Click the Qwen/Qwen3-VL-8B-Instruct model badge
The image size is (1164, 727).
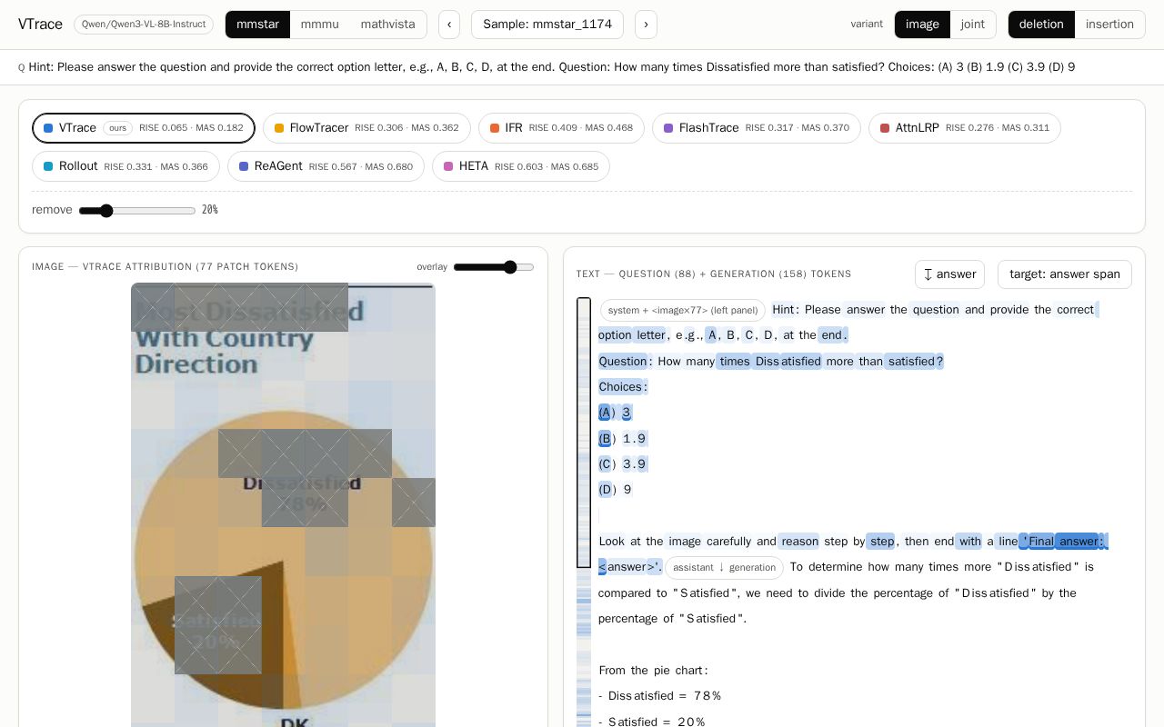(144, 25)
